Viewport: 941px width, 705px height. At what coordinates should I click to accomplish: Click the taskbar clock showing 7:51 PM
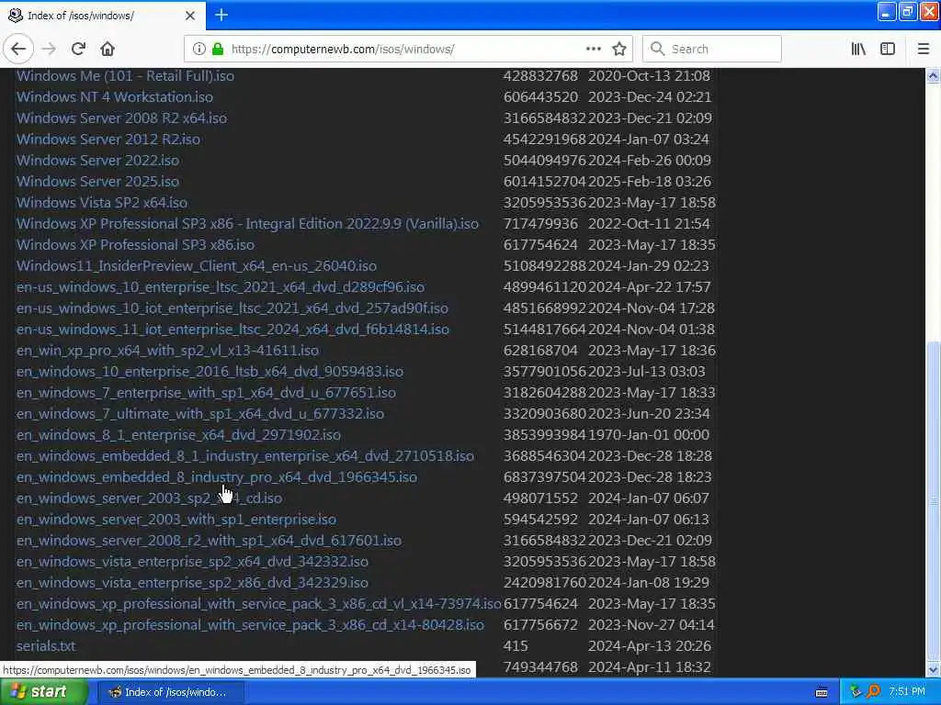point(907,692)
